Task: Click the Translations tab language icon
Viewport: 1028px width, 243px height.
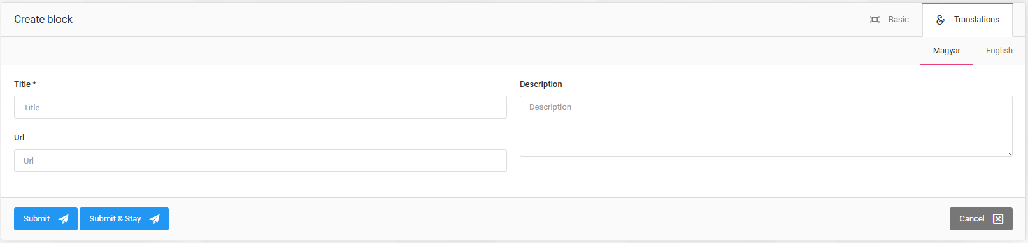Action: [x=940, y=20]
